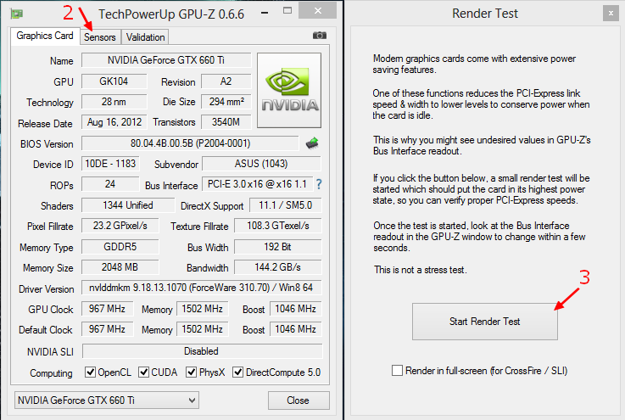The image size is (625, 420).
Task: Click the Bandwidth value 144.2 GB/s
Action: click(x=278, y=267)
